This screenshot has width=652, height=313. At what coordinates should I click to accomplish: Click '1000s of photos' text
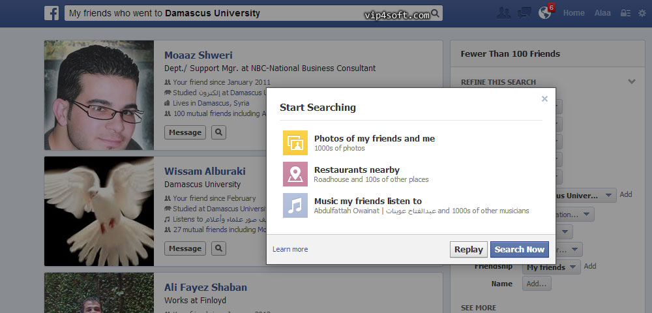[339, 149]
